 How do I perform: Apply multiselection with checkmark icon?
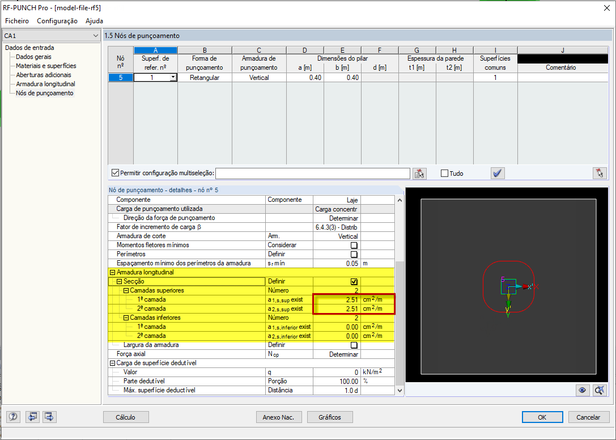[x=498, y=174]
